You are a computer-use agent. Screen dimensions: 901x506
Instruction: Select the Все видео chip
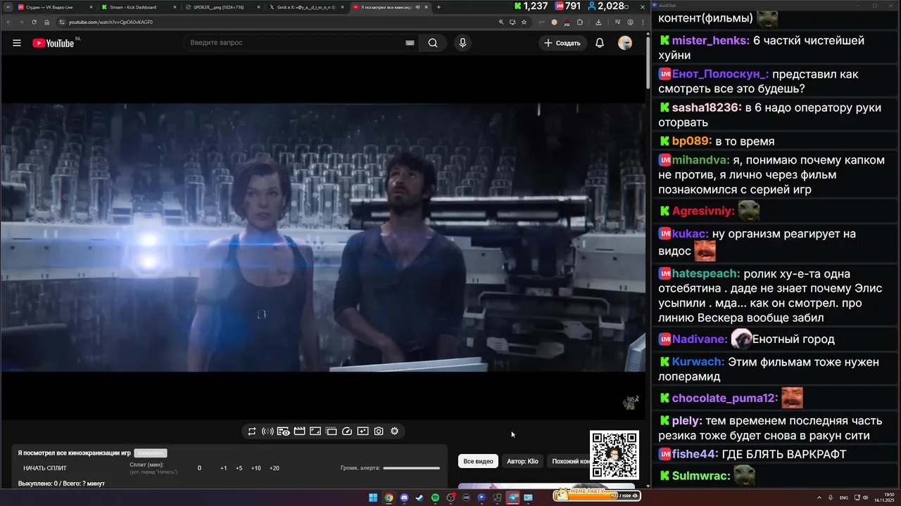(x=478, y=461)
